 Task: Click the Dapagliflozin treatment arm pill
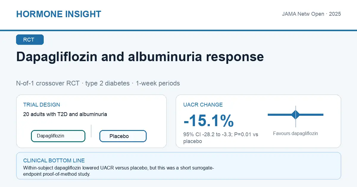click(x=58, y=136)
